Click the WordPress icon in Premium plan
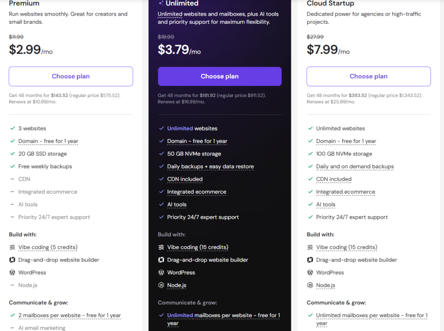 pyautogui.click(x=12, y=273)
